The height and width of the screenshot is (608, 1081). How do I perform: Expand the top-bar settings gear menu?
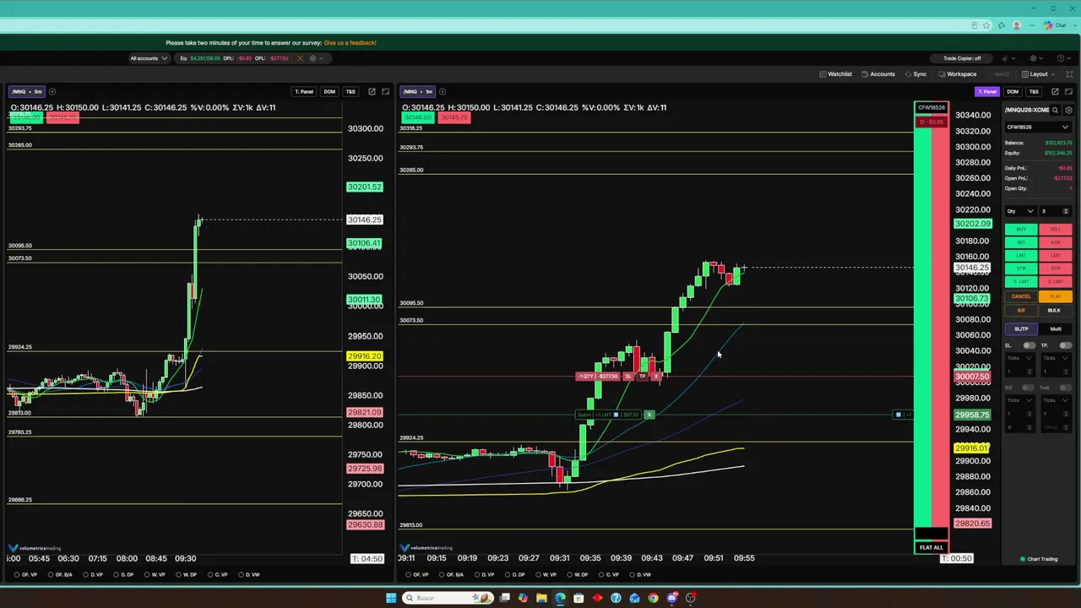[x=1037, y=58]
